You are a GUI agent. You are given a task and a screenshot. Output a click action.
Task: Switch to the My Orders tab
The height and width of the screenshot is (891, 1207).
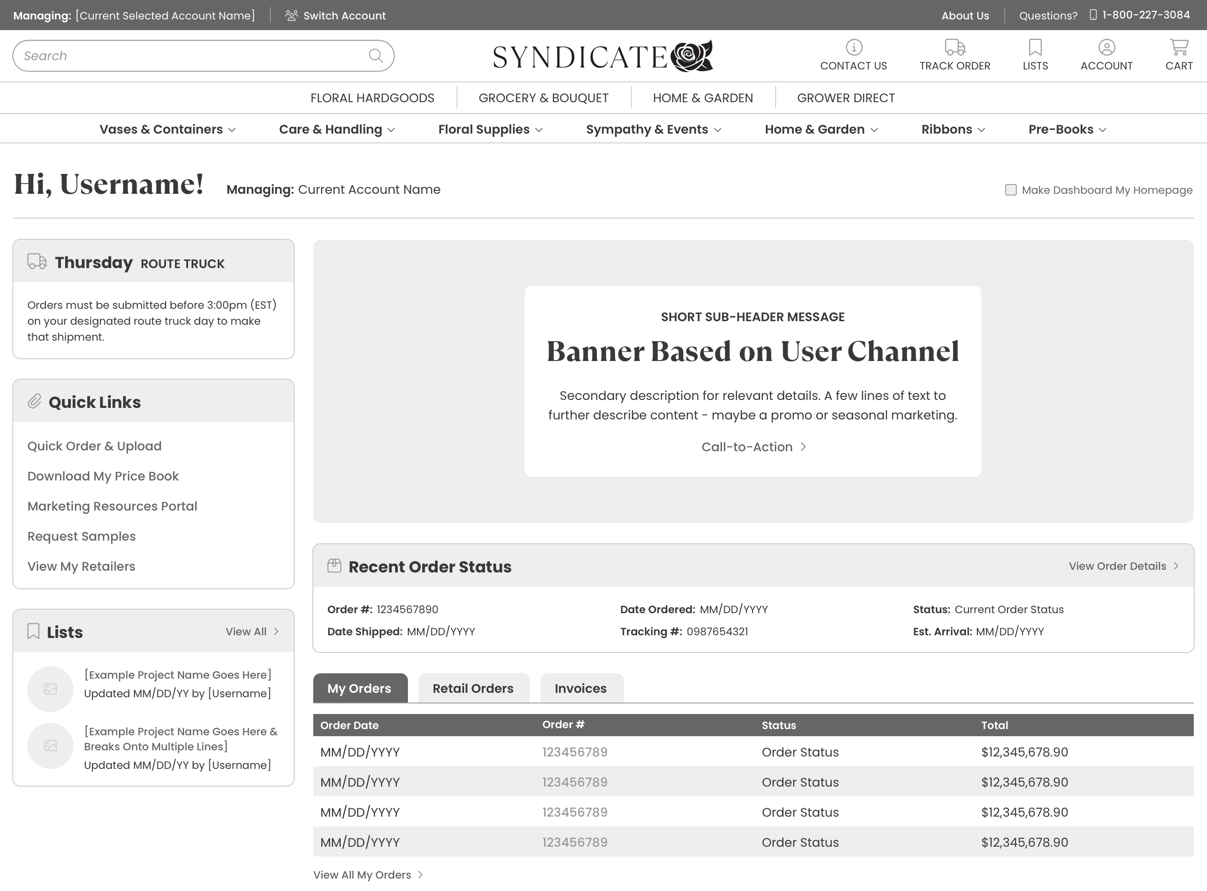360,688
